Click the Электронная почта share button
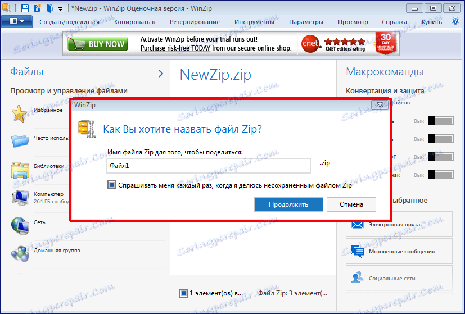 click(399, 224)
